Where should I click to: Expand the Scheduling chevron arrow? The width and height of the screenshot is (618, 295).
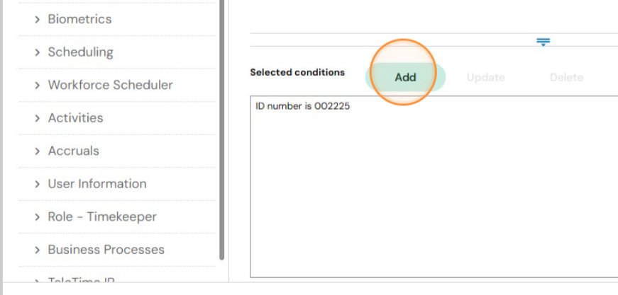[x=37, y=52]
